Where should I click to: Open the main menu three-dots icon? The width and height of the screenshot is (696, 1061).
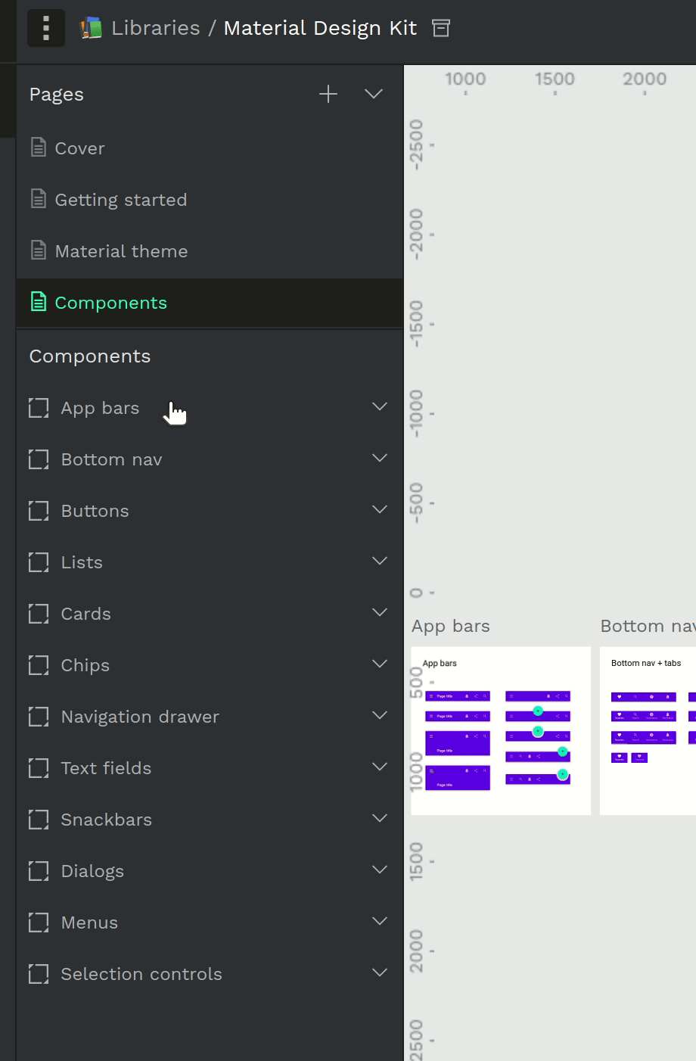(46, 28)
